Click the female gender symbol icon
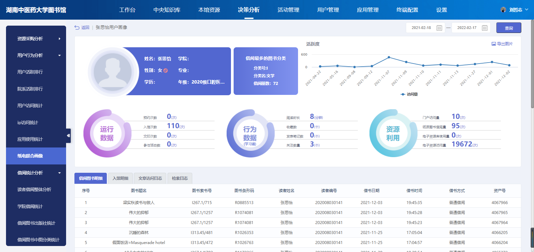 pyautogui.click(x=166, y=71)
